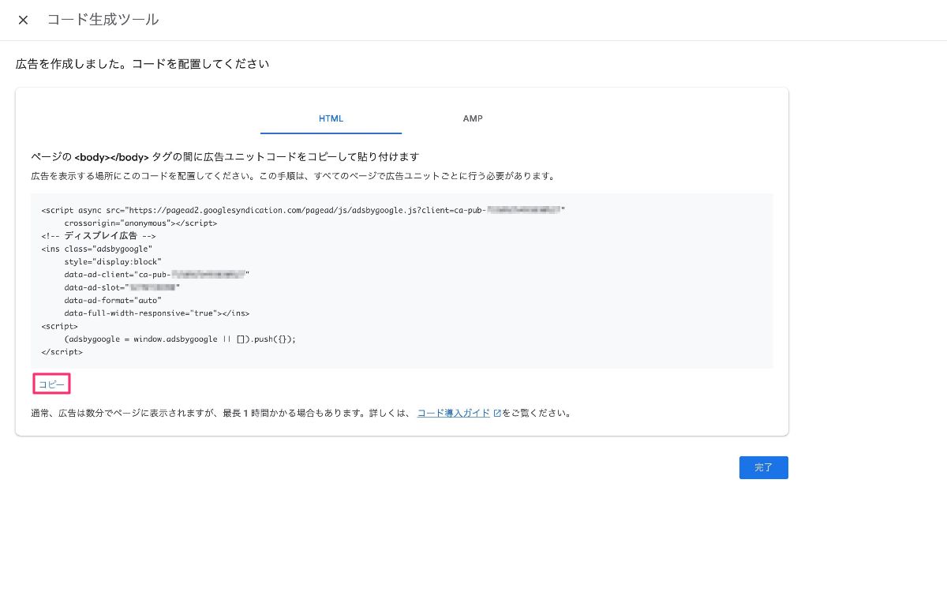The width and height of the screenshot is (947, 592).
Task: Finish with the 完了 button
Action: pos(763,467)
